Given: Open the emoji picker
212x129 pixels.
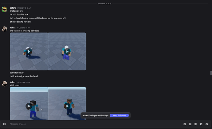Looking at the screenshot, I should (201, 124).
